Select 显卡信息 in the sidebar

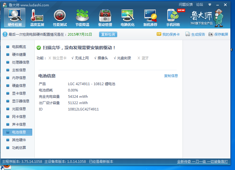click(18, 93)
